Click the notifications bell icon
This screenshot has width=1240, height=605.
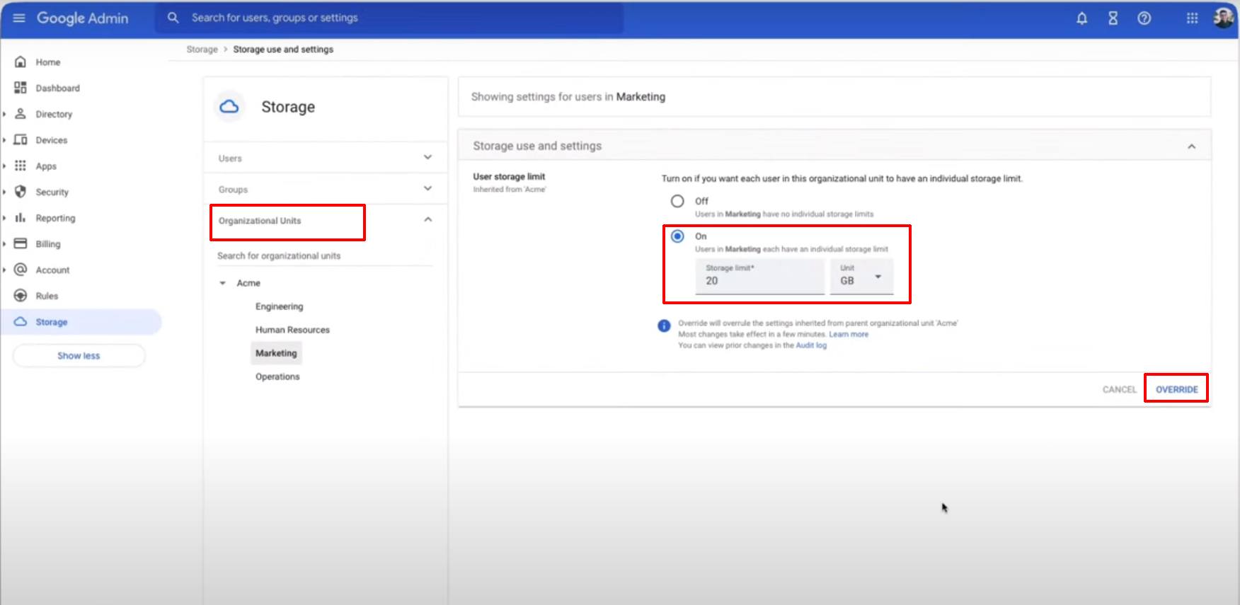tap(1081, 18)
